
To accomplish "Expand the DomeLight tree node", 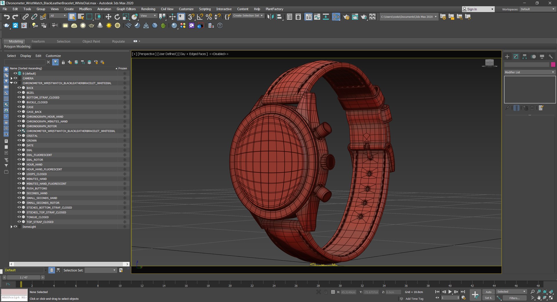I will [x=11, y=227].
